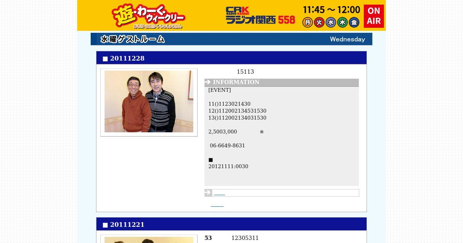The width and height of the screenshot is (463, 243).
Task: Select the Thursday 木 day circle
Action: point(342,22)
